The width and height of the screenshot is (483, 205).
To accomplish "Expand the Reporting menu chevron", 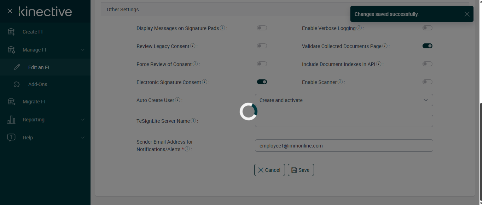I will coord(83,120).
